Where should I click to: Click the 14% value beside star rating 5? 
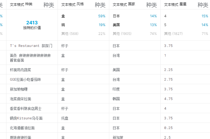(x=205, y=25)
